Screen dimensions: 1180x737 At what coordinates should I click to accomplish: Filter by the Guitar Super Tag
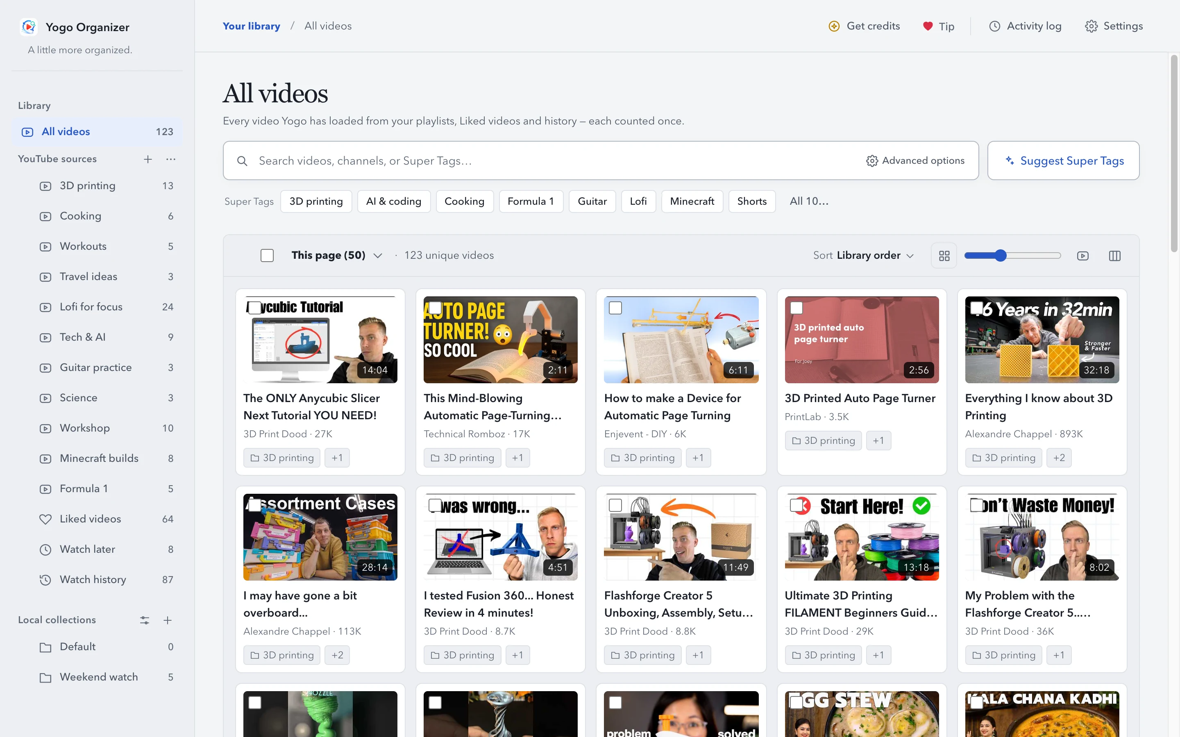pyautogui.click(x=592, y=201)
